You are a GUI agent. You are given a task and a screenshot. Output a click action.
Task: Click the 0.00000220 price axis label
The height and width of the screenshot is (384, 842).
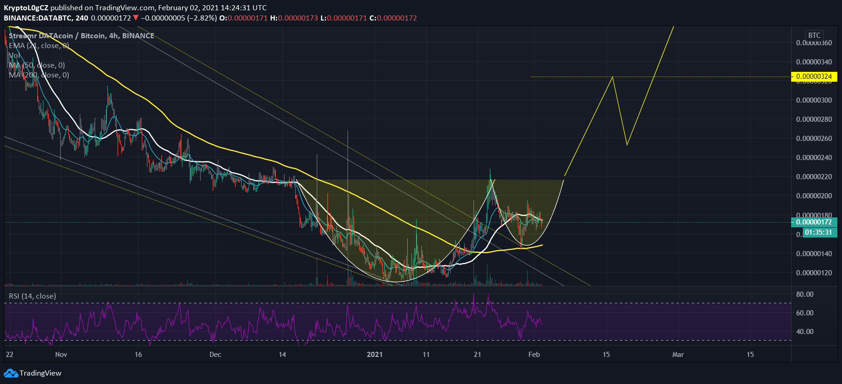tap(814, 177)
